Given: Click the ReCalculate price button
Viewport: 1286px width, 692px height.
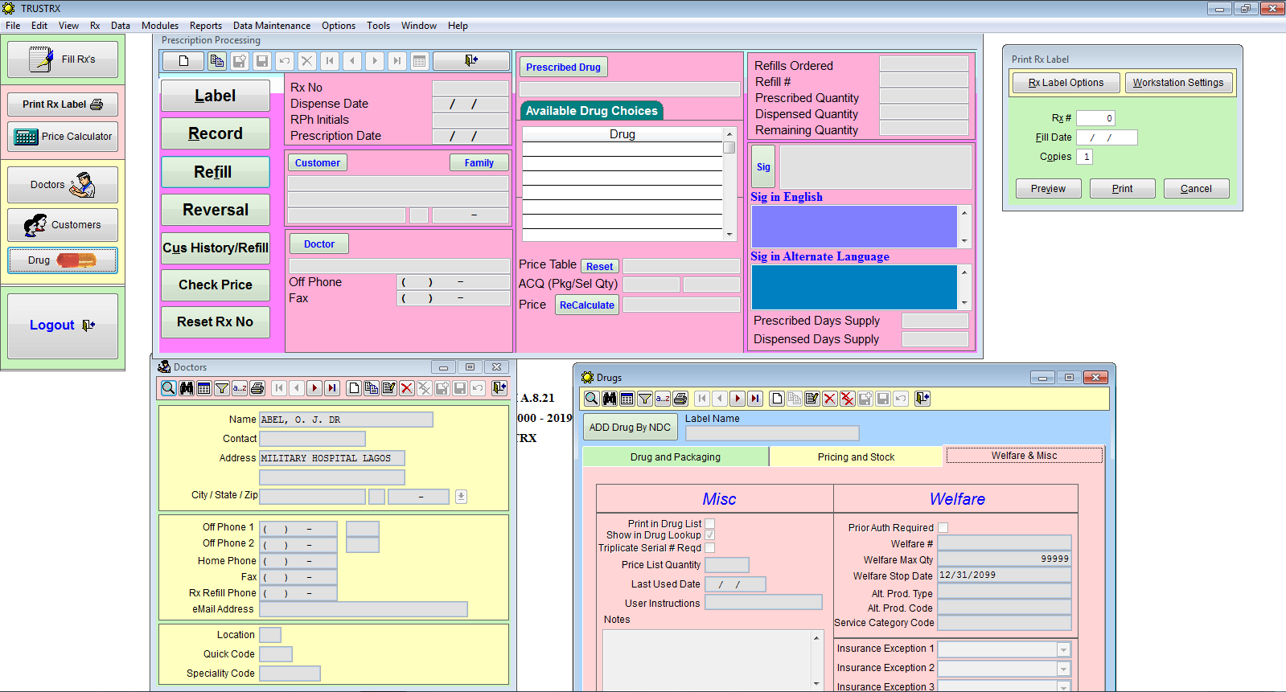Looking at the screenshot, I should pyautogui.click(x=586, y=305).
